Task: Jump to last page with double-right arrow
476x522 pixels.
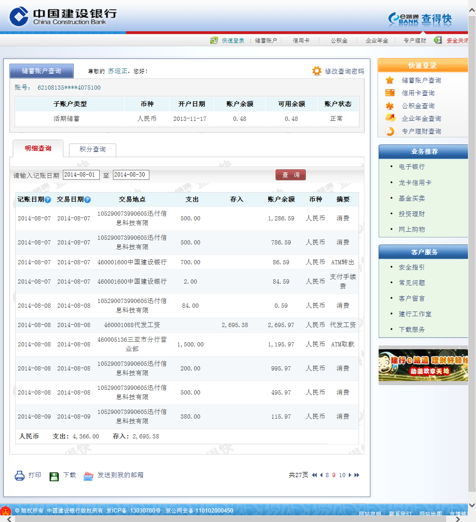Action: [x=357, y=475]
